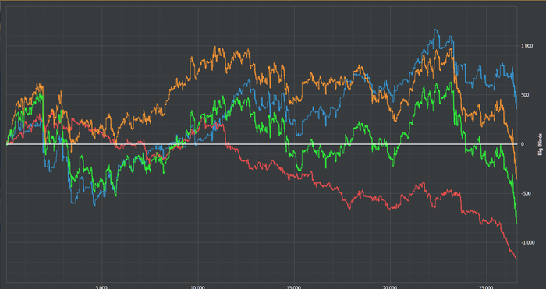Click the "1 000" y-axis label
Image resolution: width=546 pixels, height=289 pixels.
(526, 46)
